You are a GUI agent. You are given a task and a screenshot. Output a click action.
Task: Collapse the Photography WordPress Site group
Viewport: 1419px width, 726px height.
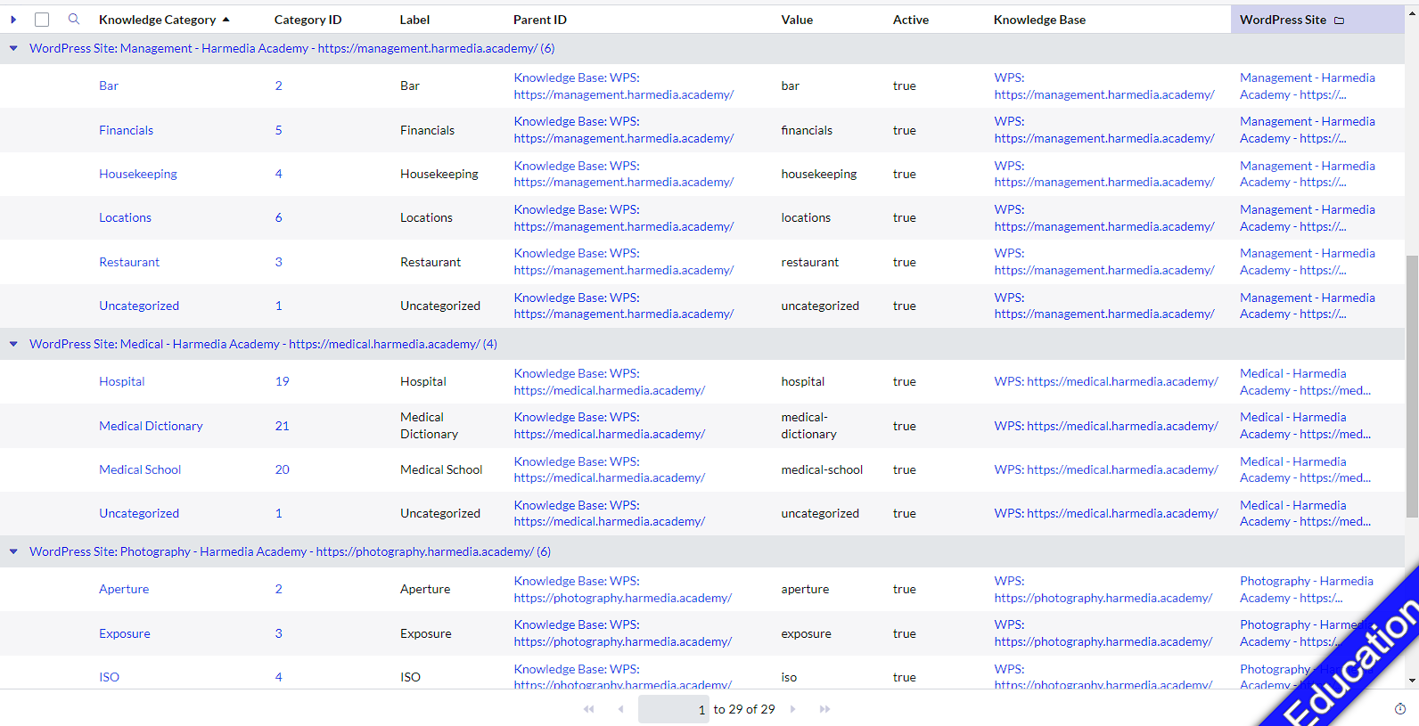click(x=13, y=551)
